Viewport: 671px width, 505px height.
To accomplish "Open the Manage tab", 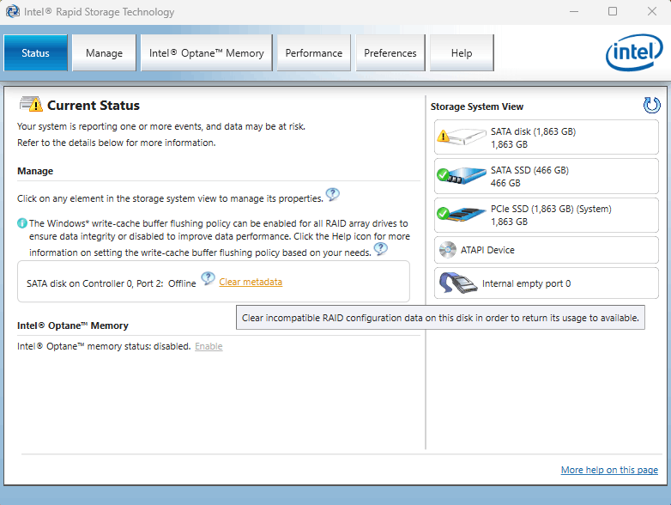I will [104, 52].
